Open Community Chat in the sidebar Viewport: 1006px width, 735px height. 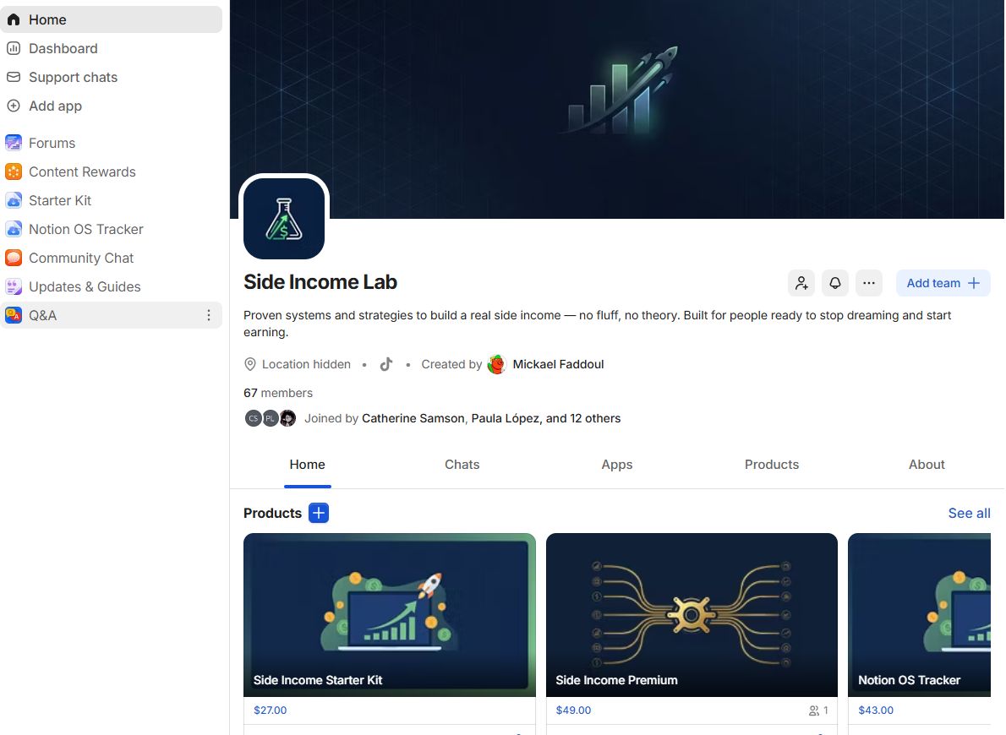pyautogui.click(x=111, y=258)
